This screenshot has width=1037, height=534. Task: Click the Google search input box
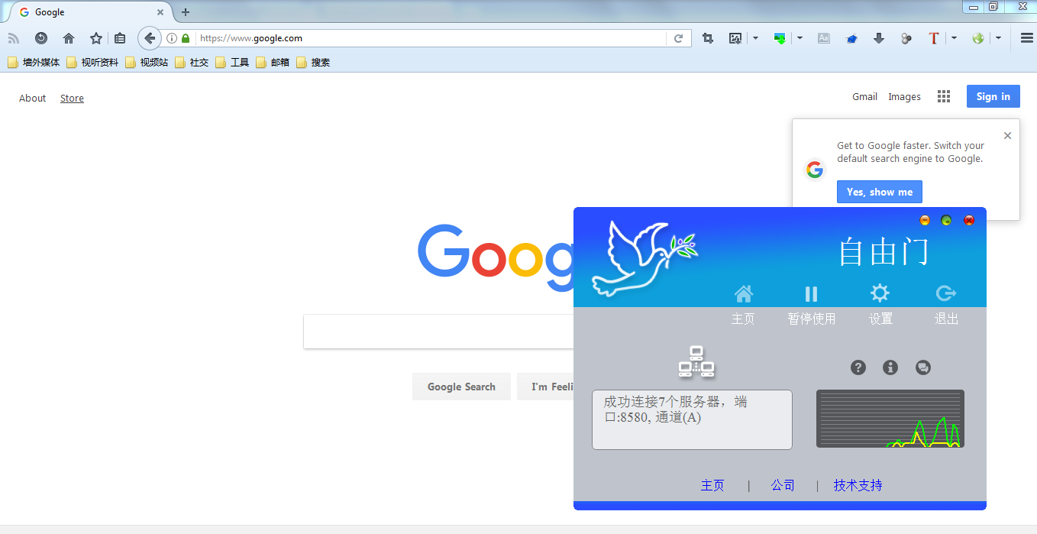pos(438,332)
